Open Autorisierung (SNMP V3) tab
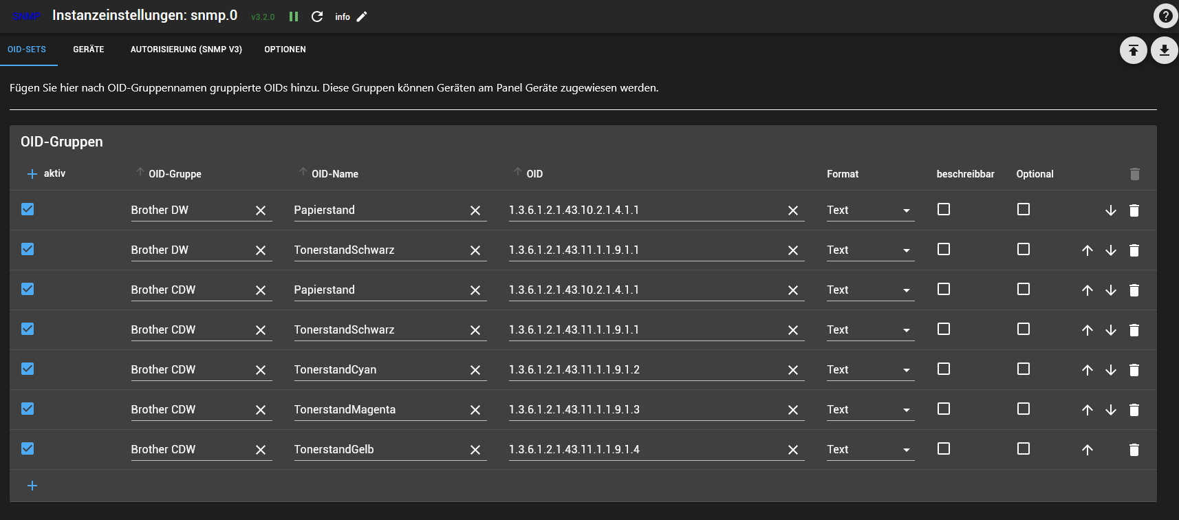Screen dimensions: 1179x520 point(186,50)
